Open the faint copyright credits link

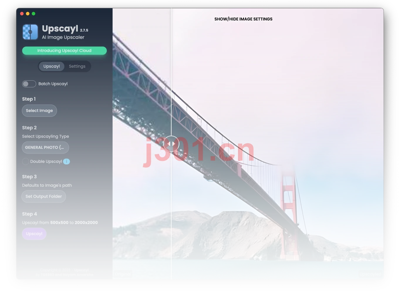(64, 272)
